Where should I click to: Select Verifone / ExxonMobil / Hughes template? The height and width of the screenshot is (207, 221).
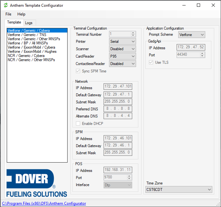pyautogui.click(x=37, y=52)
